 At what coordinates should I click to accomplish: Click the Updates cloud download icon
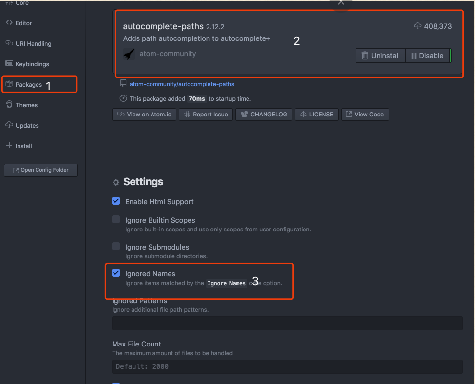tap(9, 125)
